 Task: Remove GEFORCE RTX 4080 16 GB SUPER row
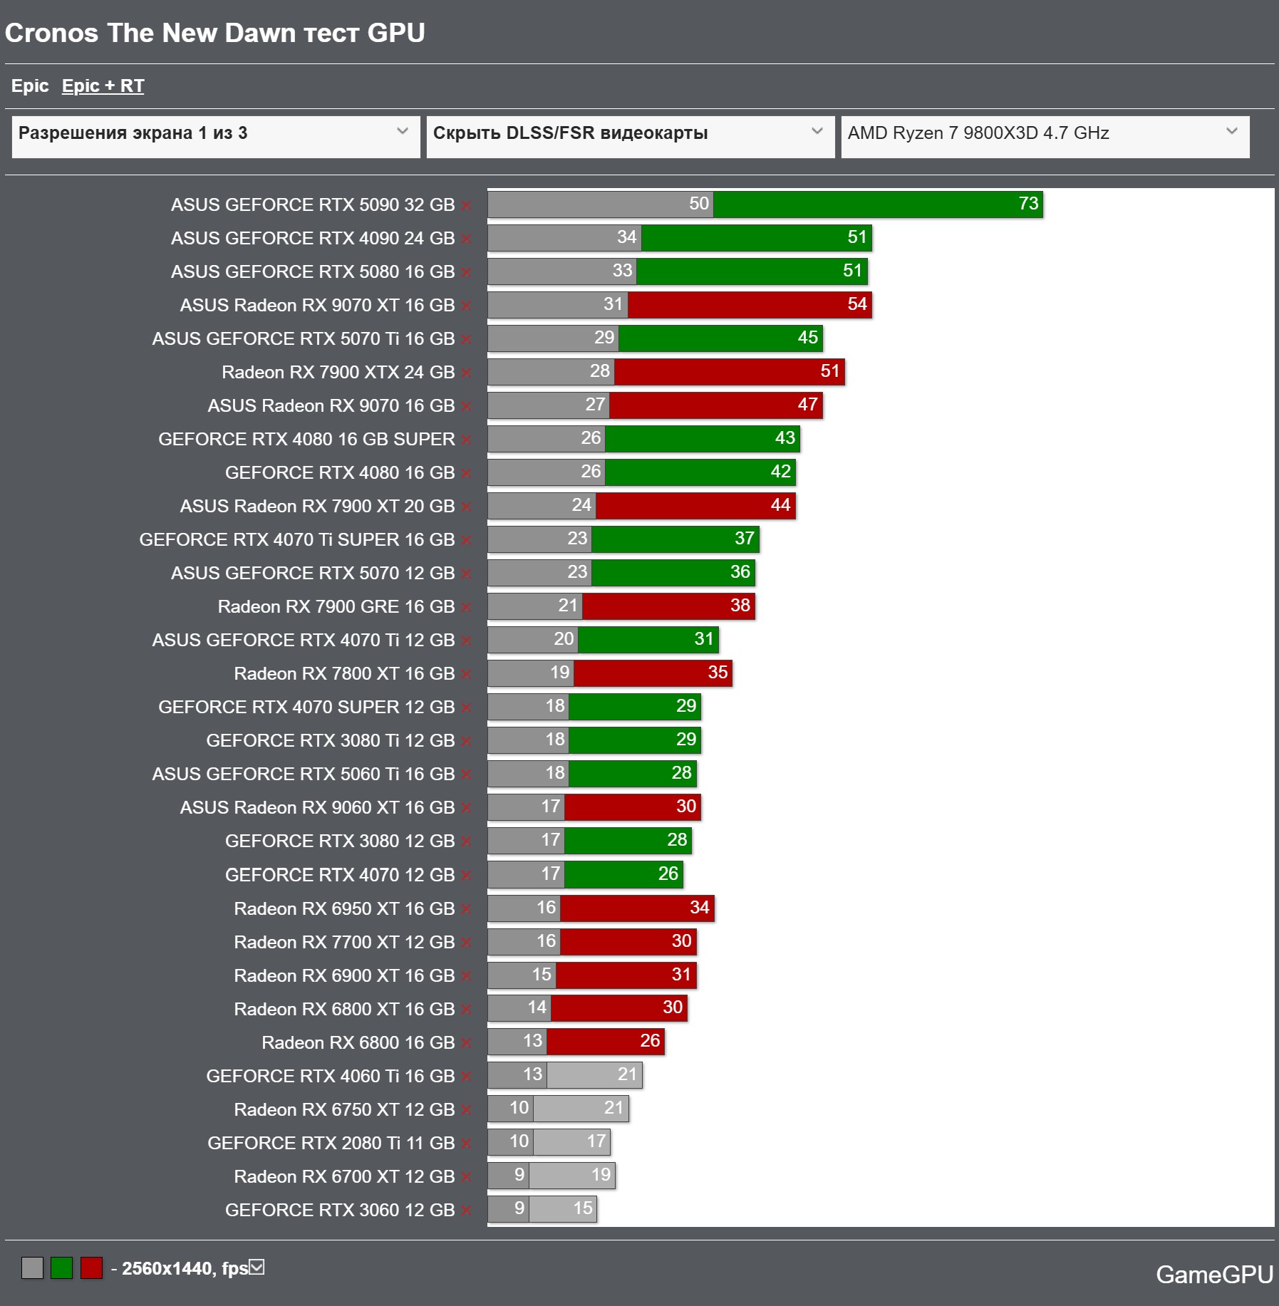tap(466, 440)
